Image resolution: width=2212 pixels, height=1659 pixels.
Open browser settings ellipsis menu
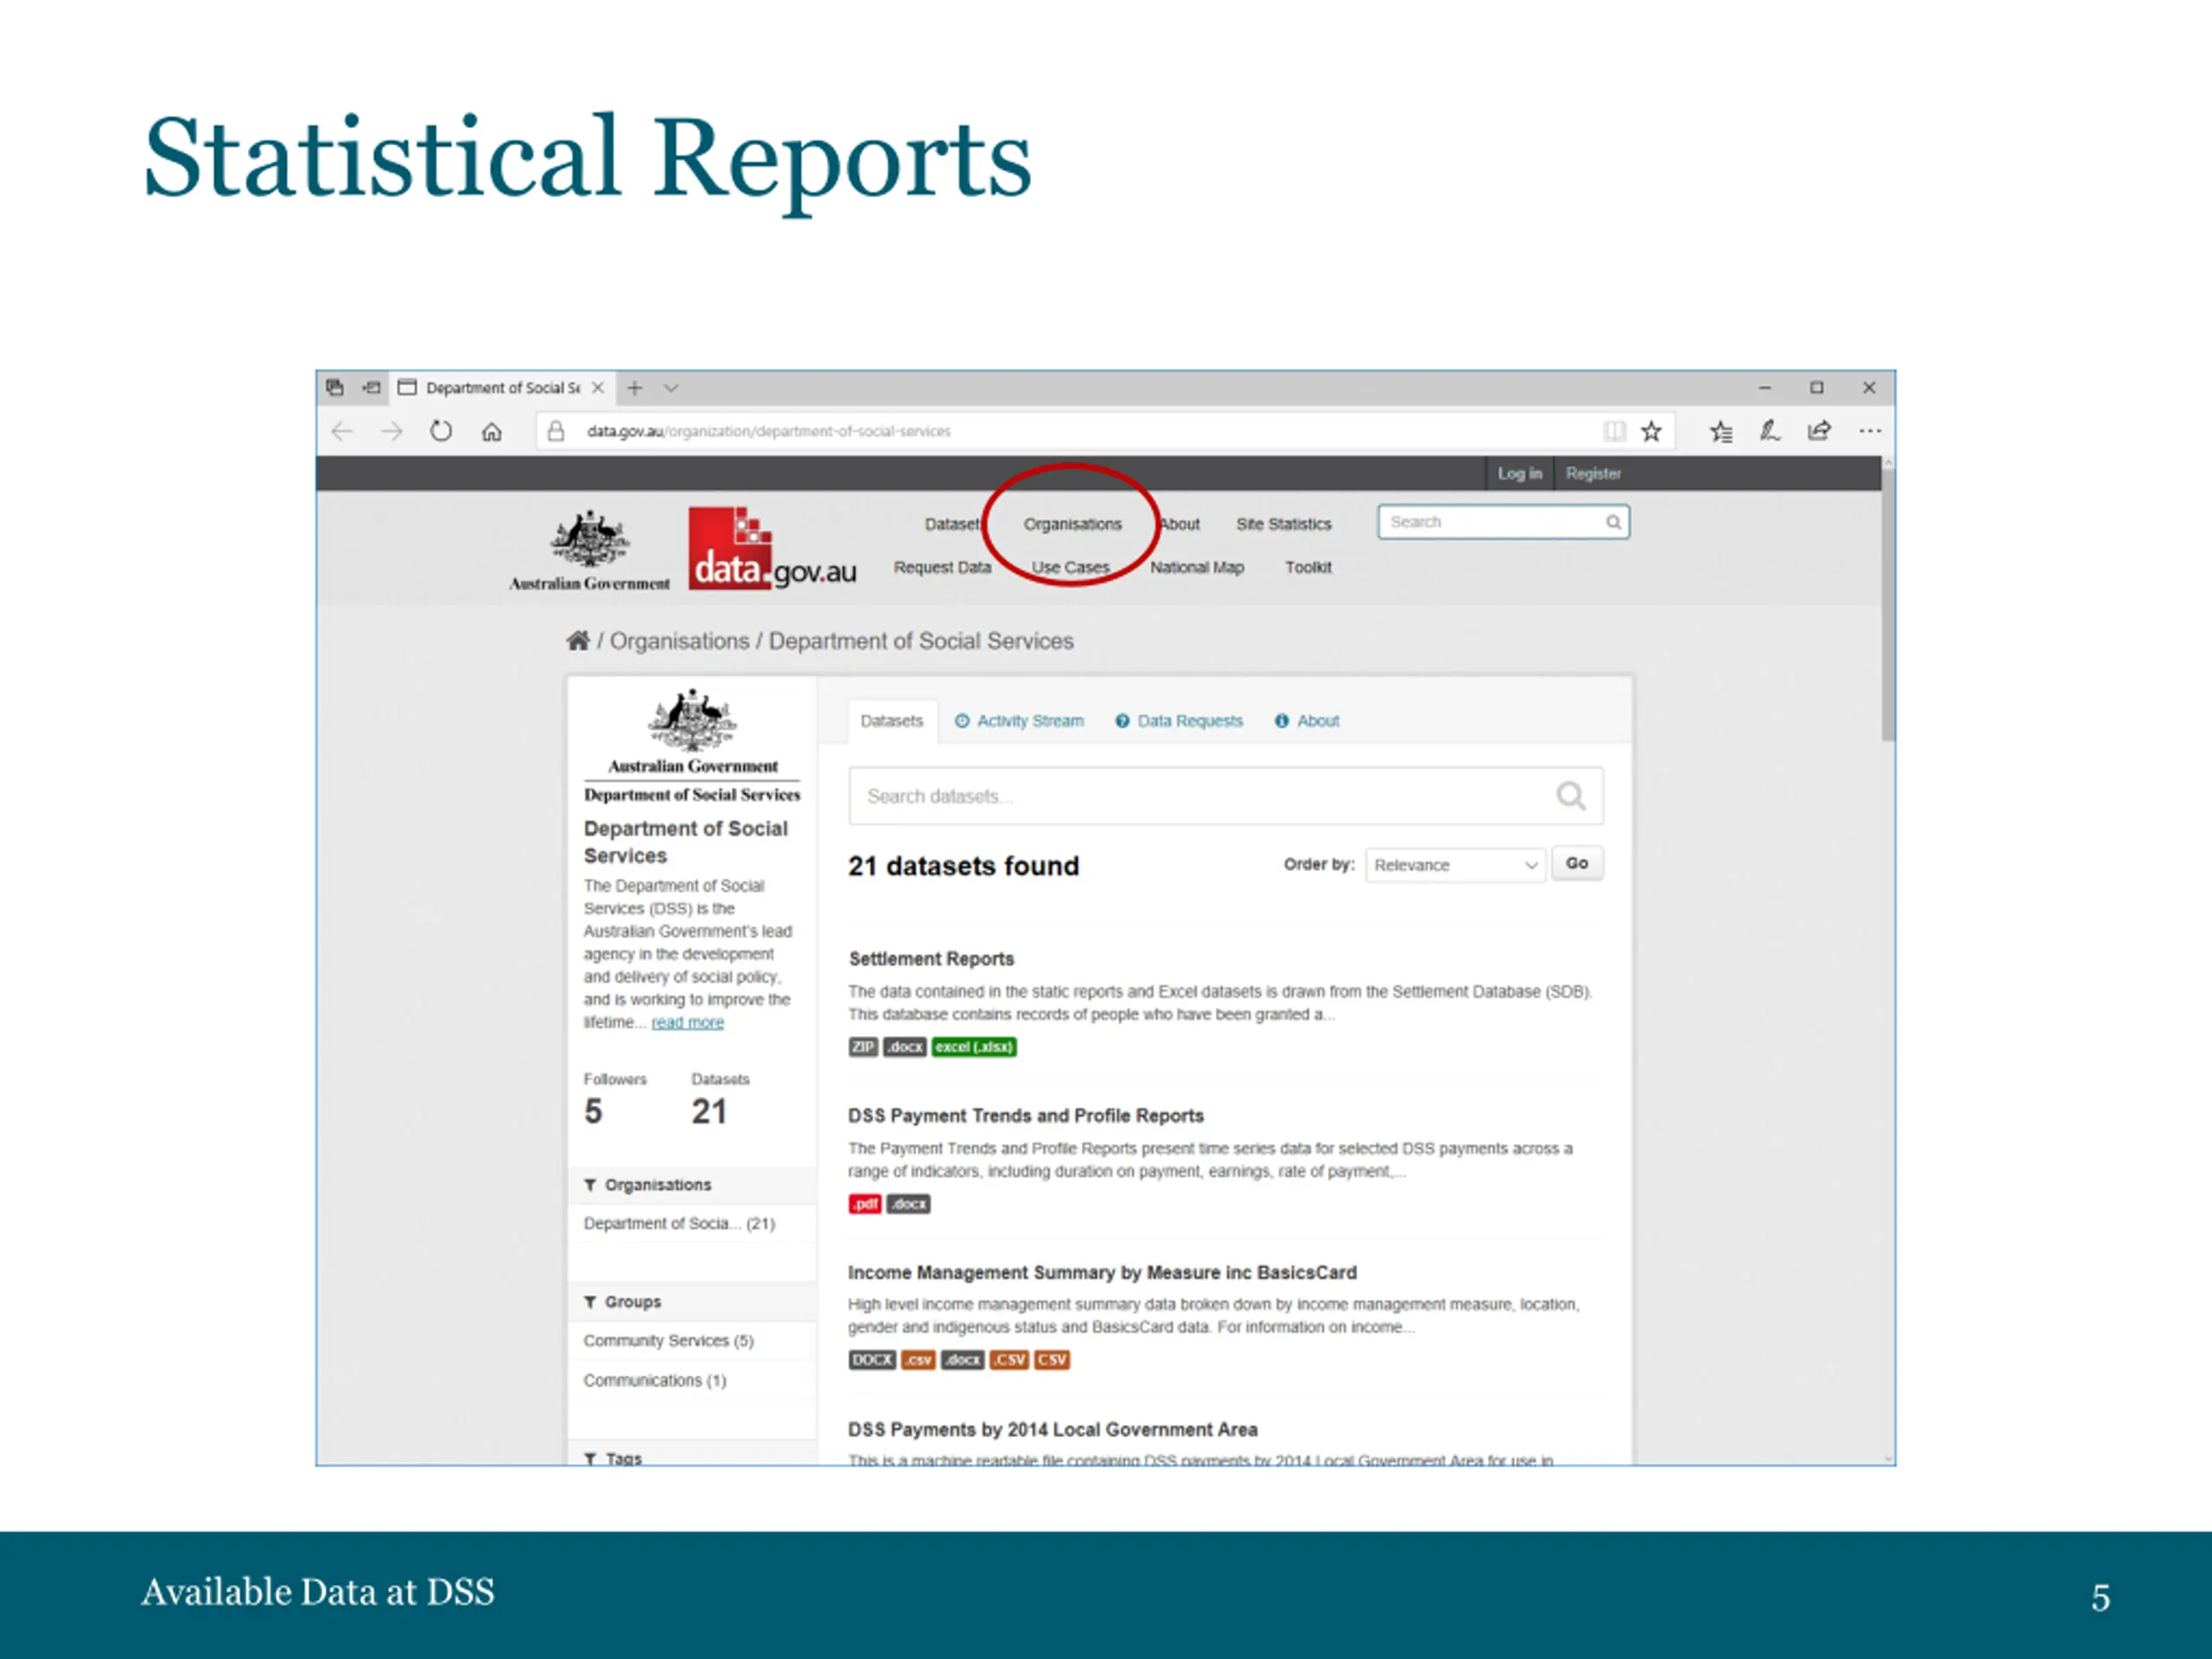click(x=1870, y=431)
